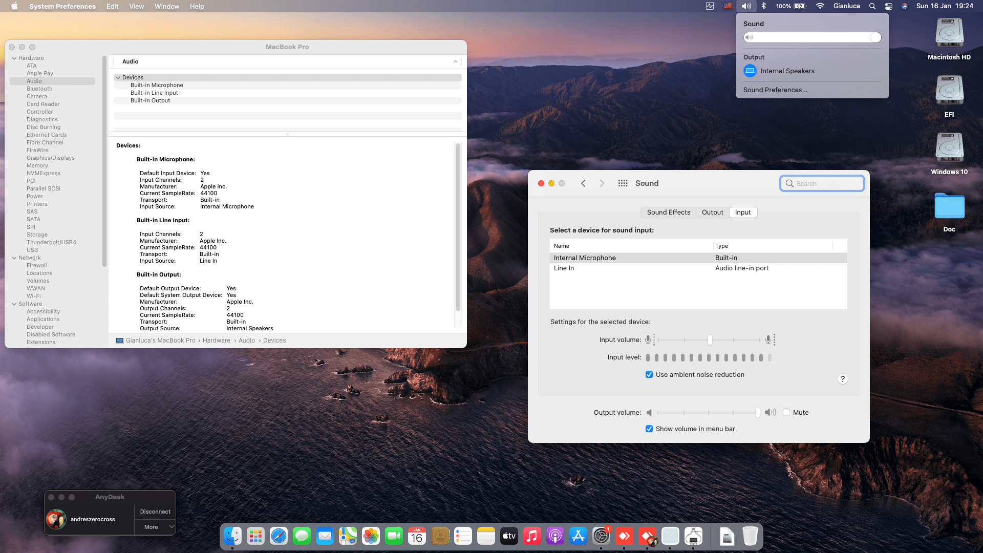Open Spotlight search magnifier in menu bar
Screen dimensions: 983x553
coord(872,6)
